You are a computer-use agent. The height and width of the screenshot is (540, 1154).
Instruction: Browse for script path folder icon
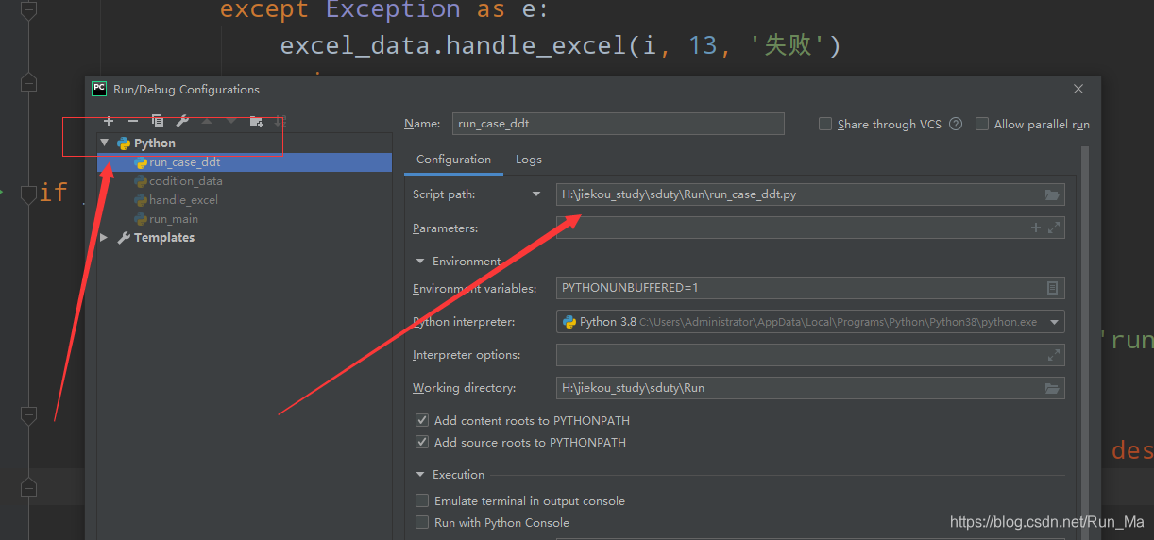(x=1052, y=194)
